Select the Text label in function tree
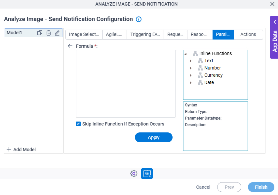The height and width of the screenshot is (195, 278). (209, 61)
